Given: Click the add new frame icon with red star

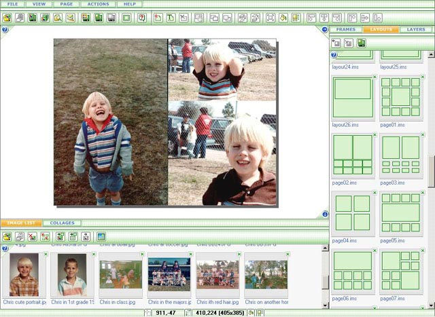Looking at the screenshot, I should pos(158,18).
